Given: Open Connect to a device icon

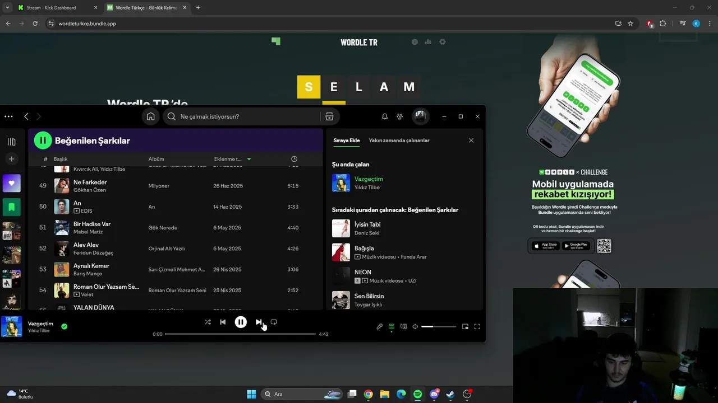Looking at the screenshot, I should [403, 326].
